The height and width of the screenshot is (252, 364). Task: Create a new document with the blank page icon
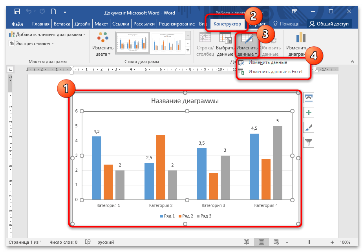point(54,11)
